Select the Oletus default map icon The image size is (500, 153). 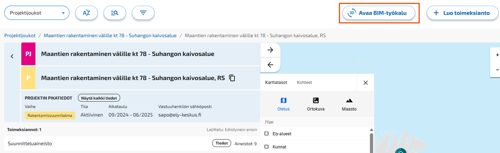coord(283,100)
